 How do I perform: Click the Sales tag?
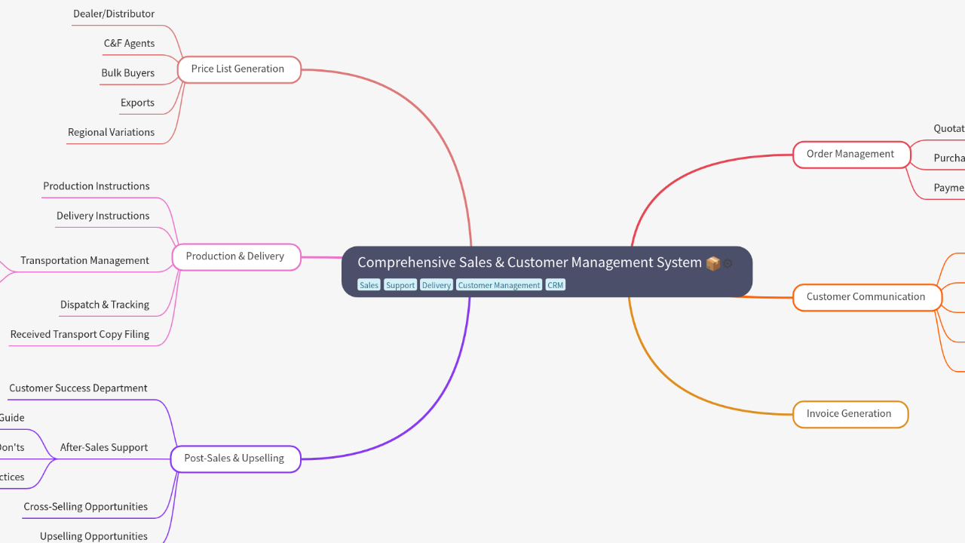(x=369, y=285)
